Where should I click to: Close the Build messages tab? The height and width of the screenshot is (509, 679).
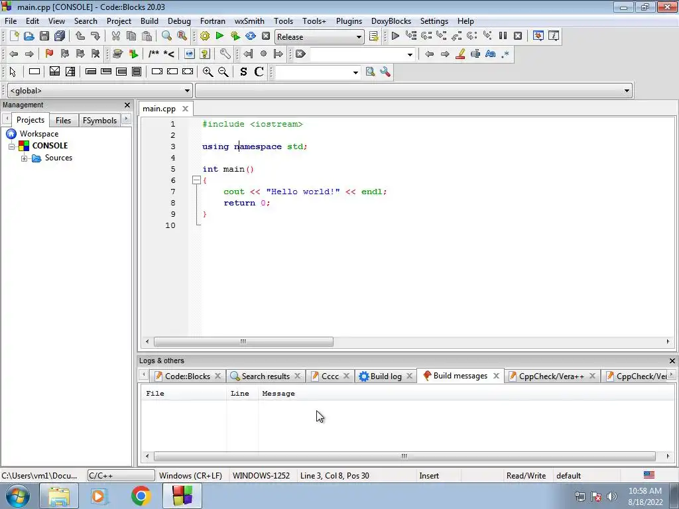[496, 376]
